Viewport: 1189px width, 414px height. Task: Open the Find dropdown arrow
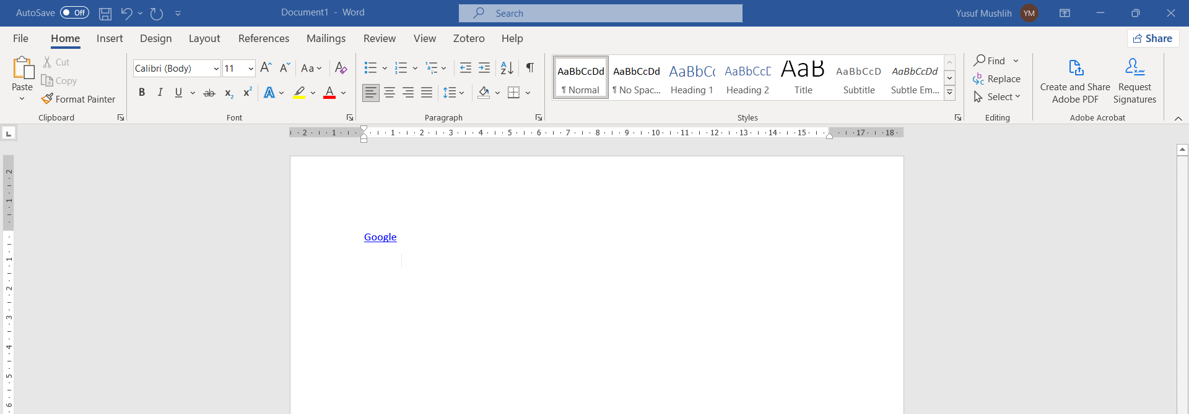pyautogui.click(x=1016, y=61)
